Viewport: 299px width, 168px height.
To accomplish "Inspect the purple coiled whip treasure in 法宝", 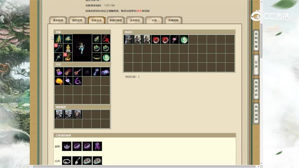I will [77, 81].
